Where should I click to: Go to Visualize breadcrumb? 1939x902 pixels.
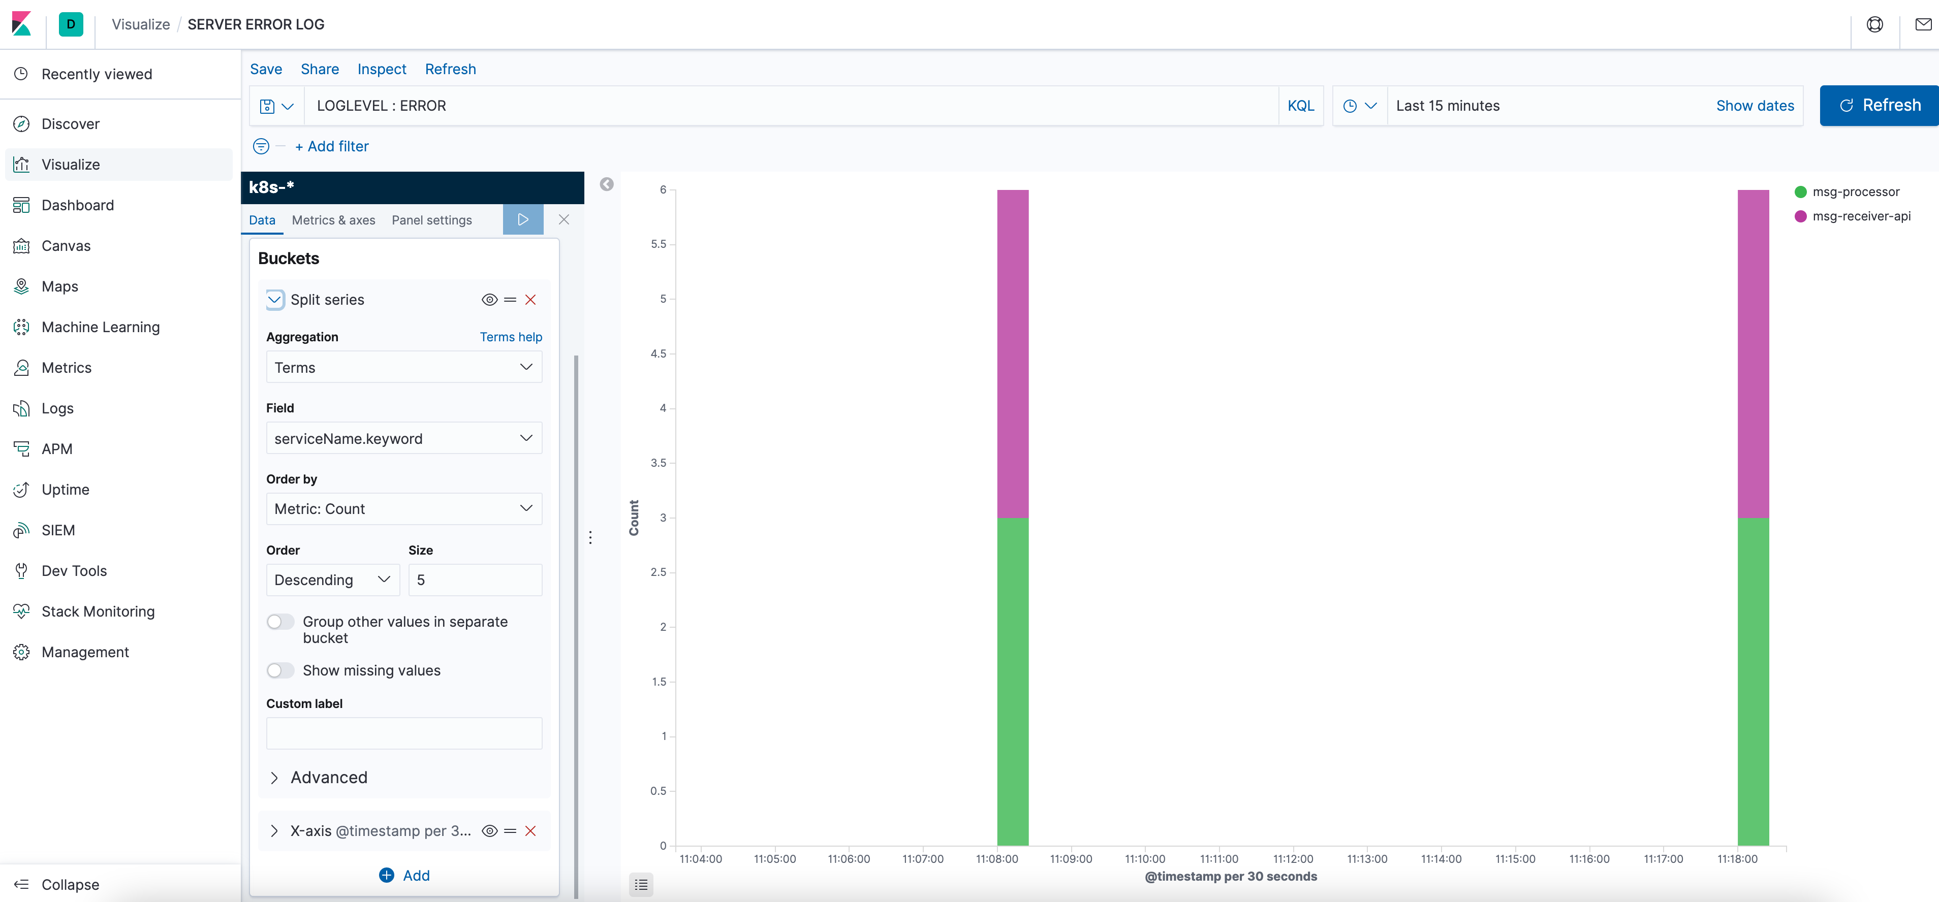tap(141, 24)
